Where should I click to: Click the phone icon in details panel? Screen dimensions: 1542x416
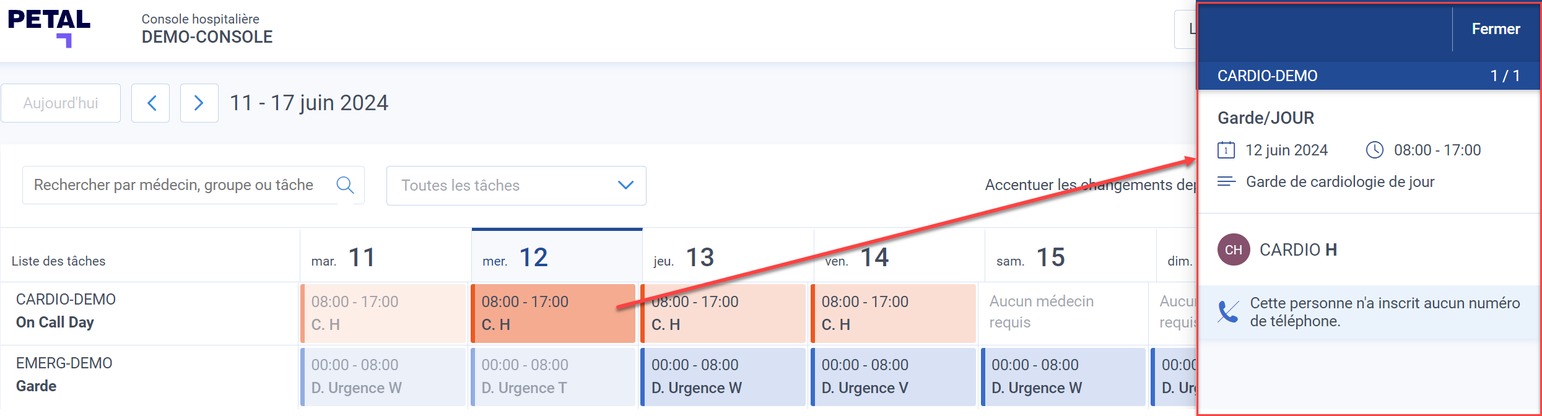(x=1228, y=312)
